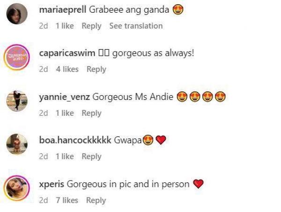Image resolution: width=281 pixels, height=212 pixels.
Task: View 4 likes on caparicaswim's comment
Action: tap(67, 69)
